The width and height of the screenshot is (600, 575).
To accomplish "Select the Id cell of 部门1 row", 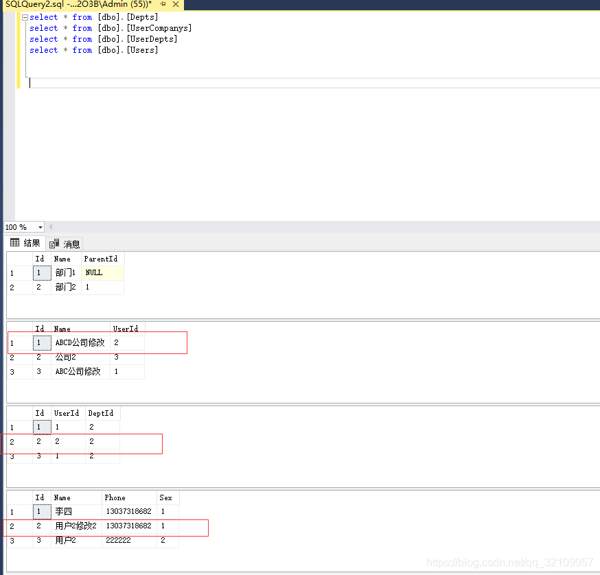I will (x=42, y=273).
